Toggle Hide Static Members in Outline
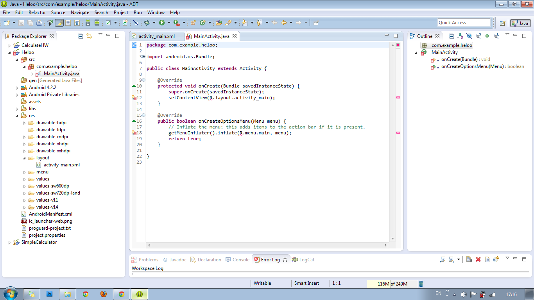Image resolution: width=534 pixels, height=300 pixels. pos(478,36)
